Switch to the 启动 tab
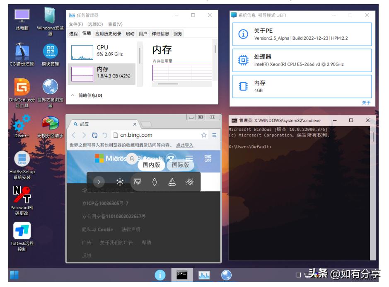The width and height of the screenshot is (389, 287). (x=130, y=34)
